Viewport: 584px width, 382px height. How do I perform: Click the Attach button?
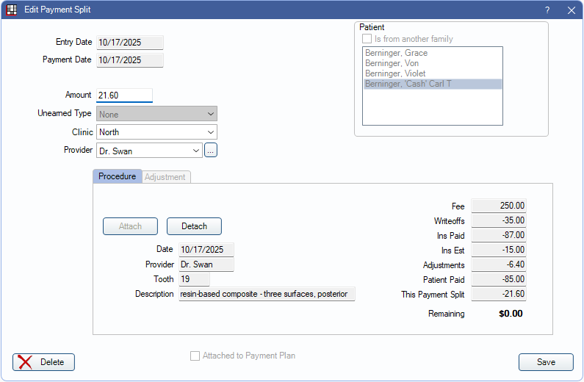point(130,226)
